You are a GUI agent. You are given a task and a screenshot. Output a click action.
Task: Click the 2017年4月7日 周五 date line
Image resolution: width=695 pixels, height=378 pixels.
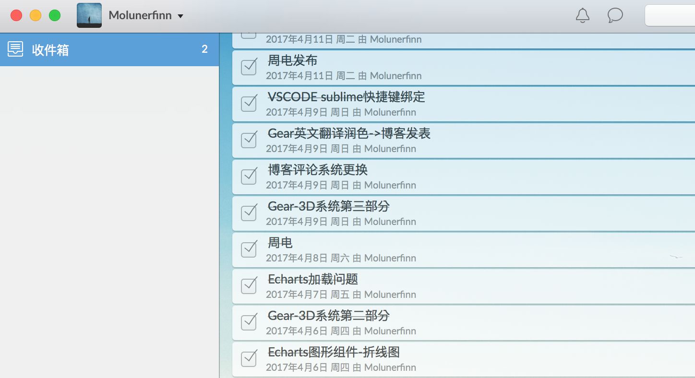tap(341, 295)
